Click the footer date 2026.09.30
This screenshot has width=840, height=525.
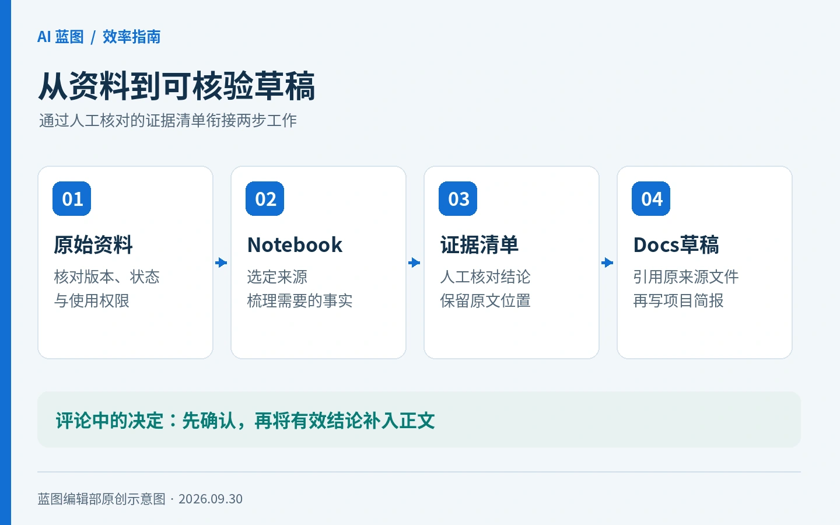point(211,499)
